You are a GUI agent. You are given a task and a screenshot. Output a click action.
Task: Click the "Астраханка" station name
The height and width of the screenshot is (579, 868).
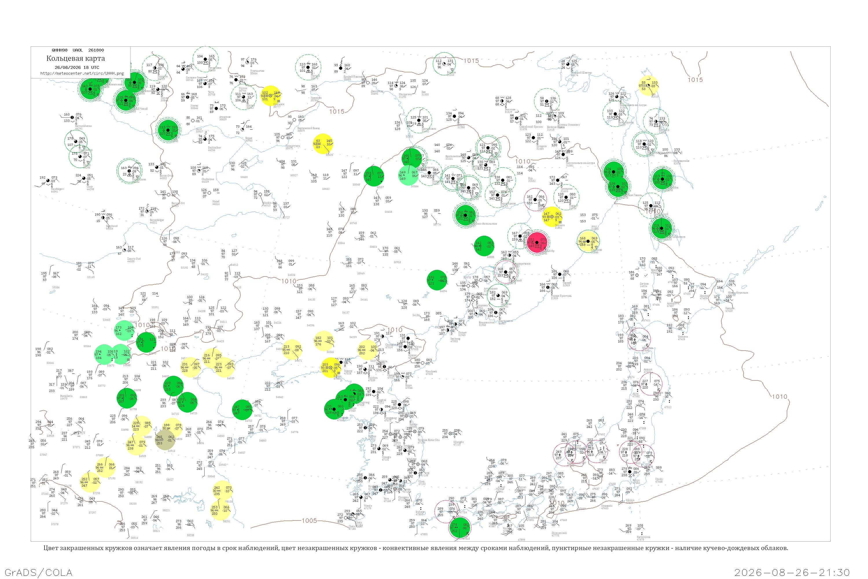[x=490, y=289]
